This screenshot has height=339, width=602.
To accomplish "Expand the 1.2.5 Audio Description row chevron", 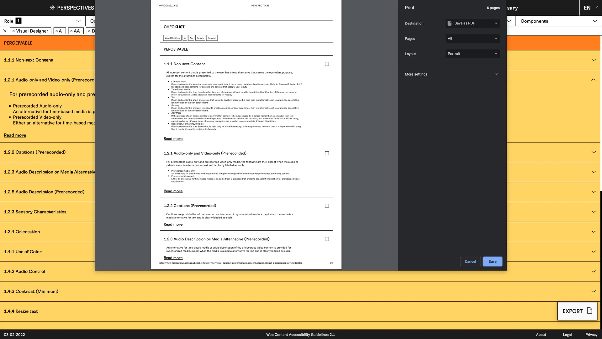I will click(593, 192).
